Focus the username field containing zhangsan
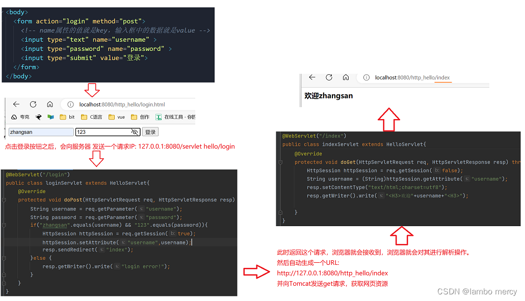The height and width of the screenshot is (301, 525). [41, 132]
